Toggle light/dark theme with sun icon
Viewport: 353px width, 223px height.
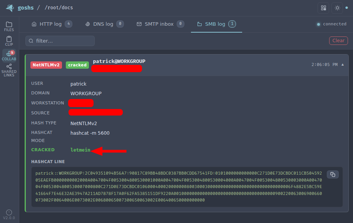[336, 8]
